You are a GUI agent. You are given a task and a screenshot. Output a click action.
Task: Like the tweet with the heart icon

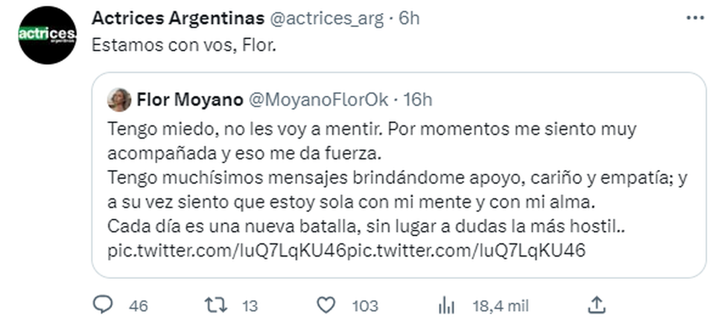click(326, 306)
